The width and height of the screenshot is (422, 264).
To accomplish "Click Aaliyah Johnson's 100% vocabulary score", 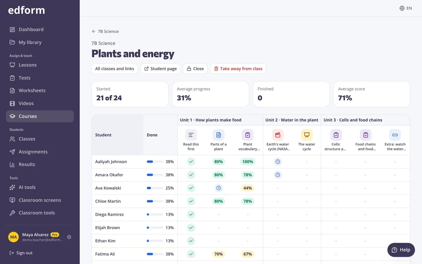I will [248, 162].
